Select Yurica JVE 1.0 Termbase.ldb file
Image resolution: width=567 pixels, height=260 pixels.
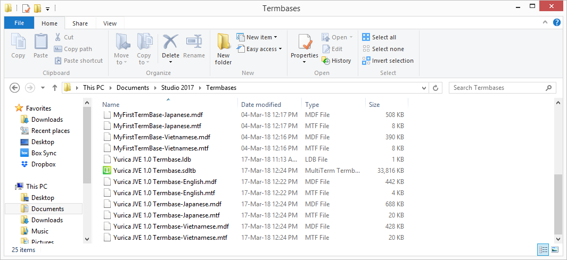(152, 160)
